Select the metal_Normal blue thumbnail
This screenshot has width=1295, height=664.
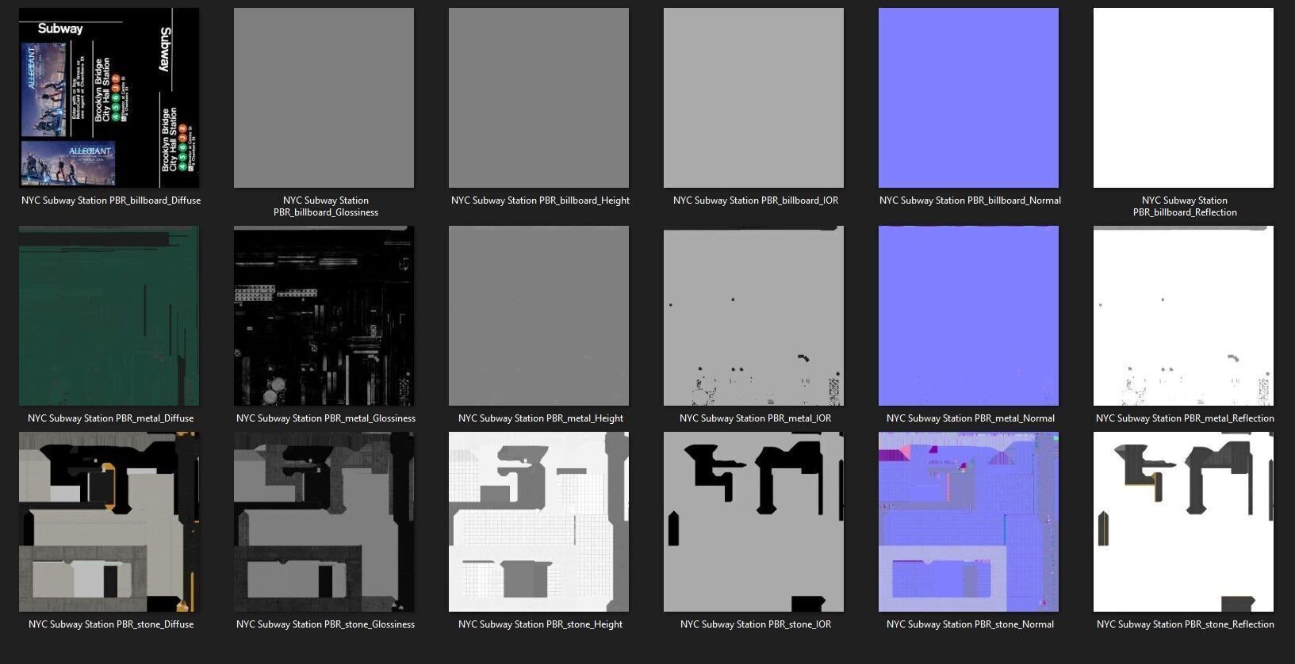coord(968,316)
